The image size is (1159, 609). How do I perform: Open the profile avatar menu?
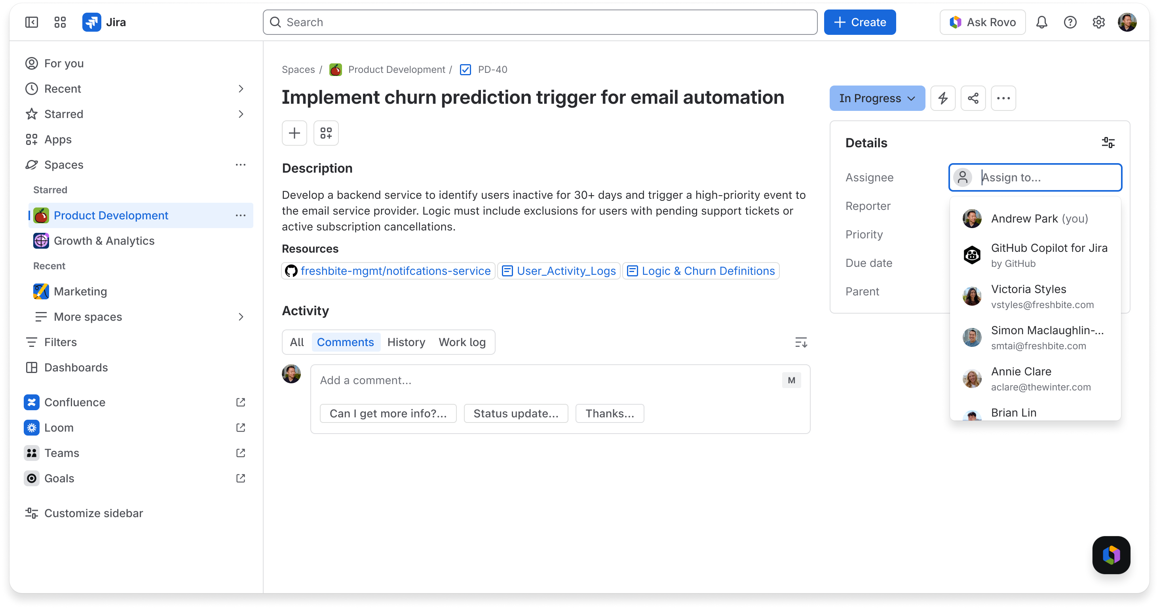pos(1127,22)
